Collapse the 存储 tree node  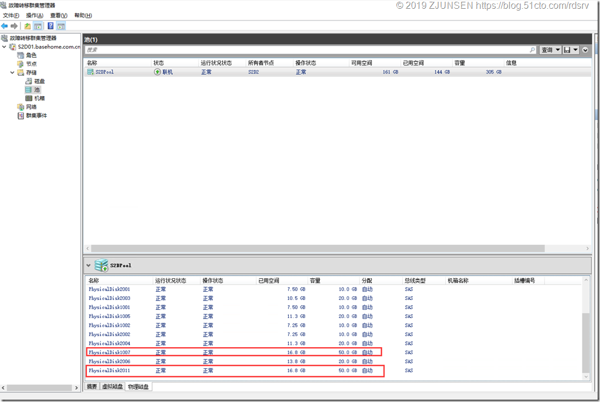pos(12,72)
